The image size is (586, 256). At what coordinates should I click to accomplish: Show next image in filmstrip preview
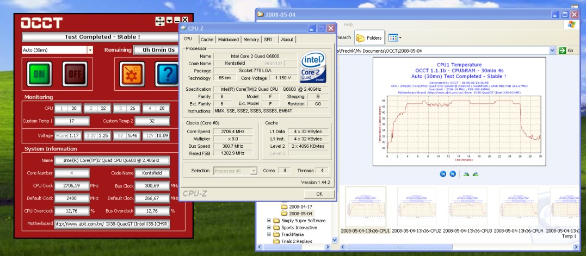(x=453, y=174)
